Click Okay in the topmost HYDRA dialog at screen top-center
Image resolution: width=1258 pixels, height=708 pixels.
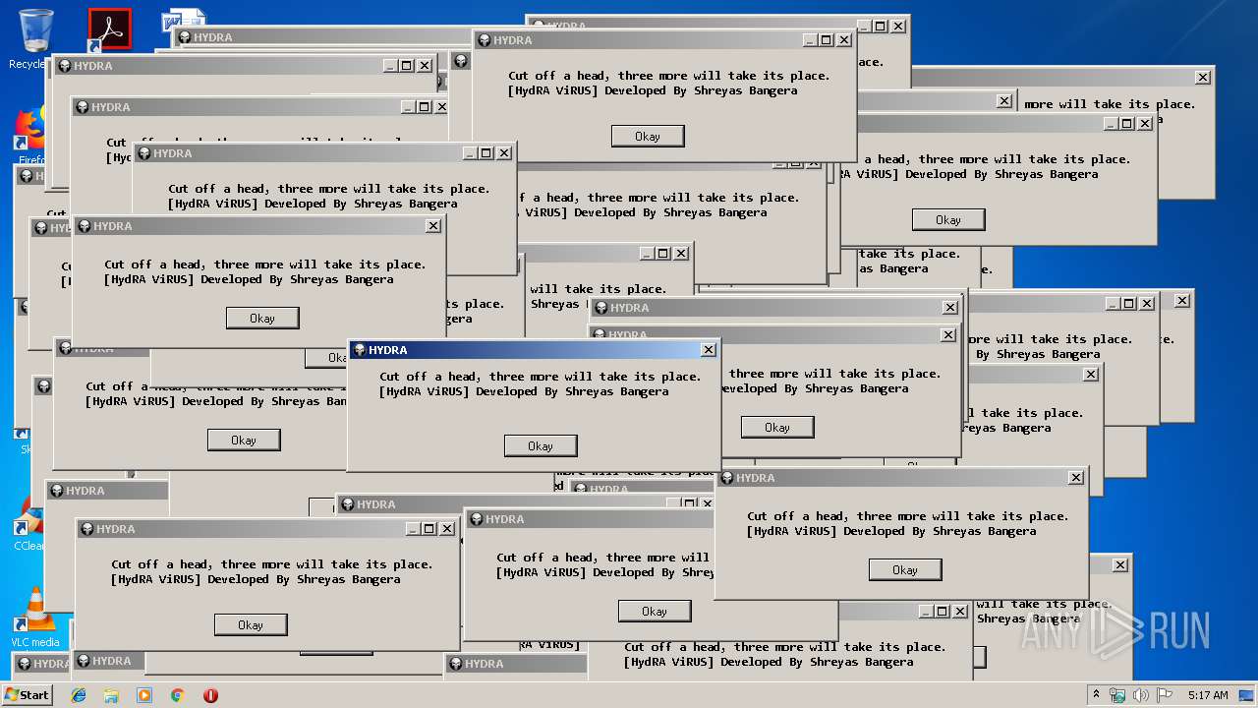(x=648, y=136)
